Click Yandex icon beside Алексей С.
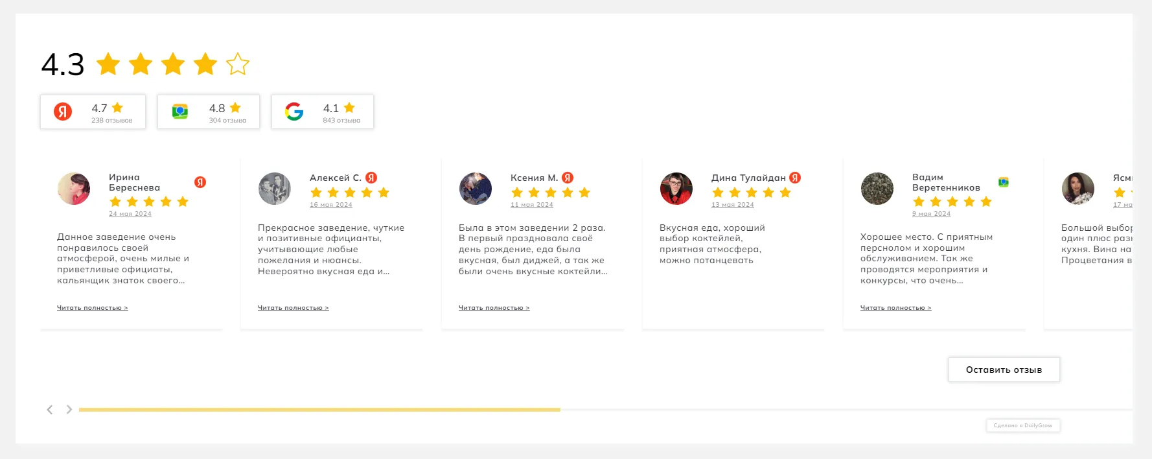Viewport: 1152px width, 459px height. click(371, 178)
